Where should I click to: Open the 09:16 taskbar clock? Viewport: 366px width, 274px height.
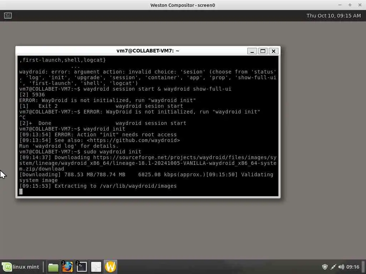[x=353, y=267]
